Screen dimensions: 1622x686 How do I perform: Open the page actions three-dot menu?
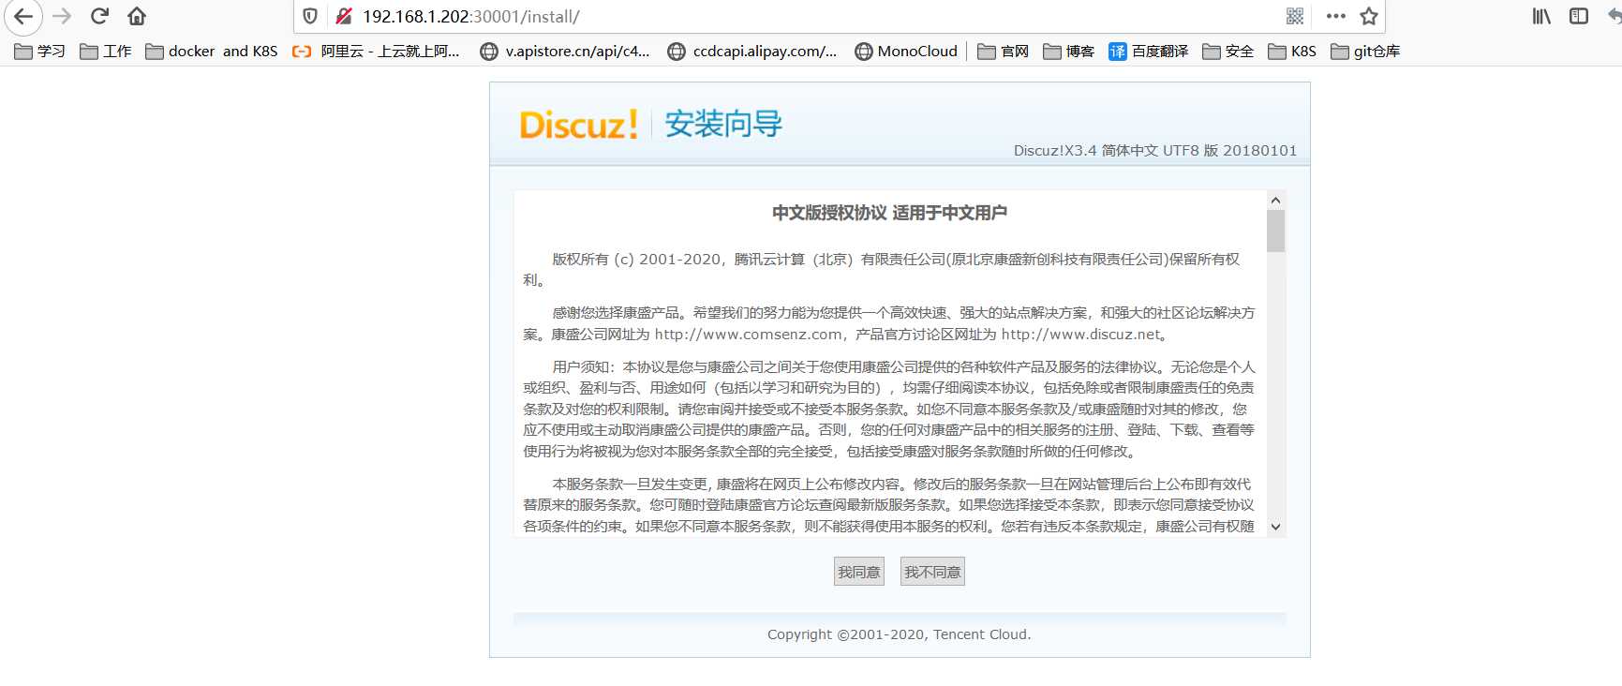pyautogui.click(x=1336, y=16)
